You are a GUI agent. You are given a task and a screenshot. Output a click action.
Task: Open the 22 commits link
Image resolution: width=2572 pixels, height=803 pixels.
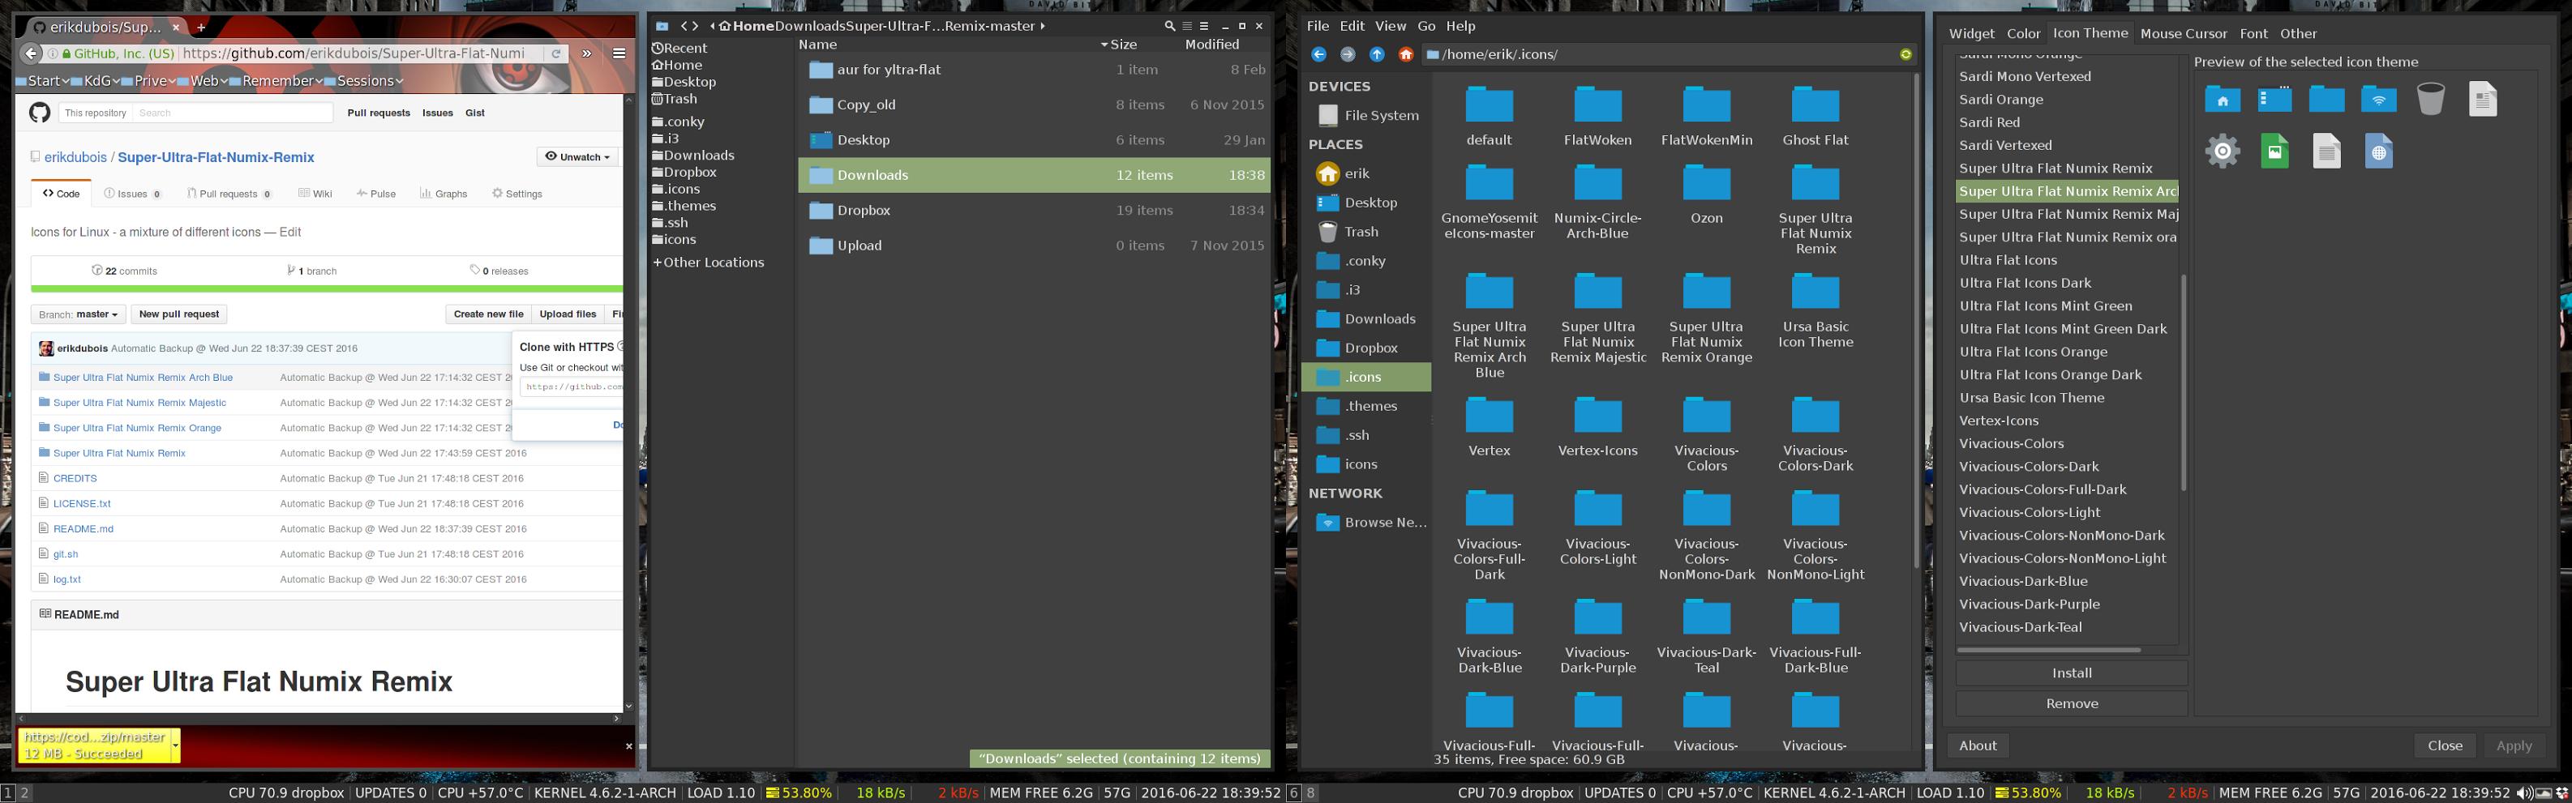125,271
